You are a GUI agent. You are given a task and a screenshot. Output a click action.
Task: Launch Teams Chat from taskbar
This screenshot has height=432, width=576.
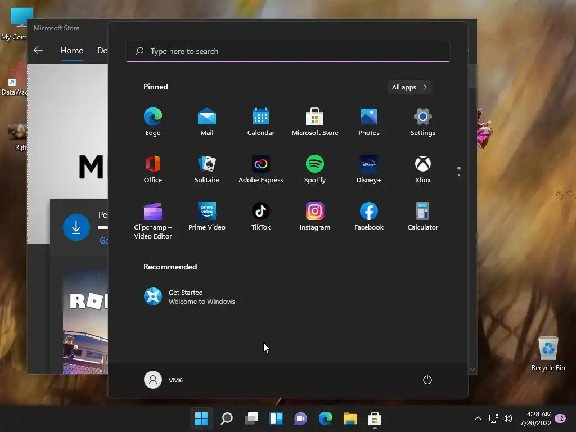[300, 418]
